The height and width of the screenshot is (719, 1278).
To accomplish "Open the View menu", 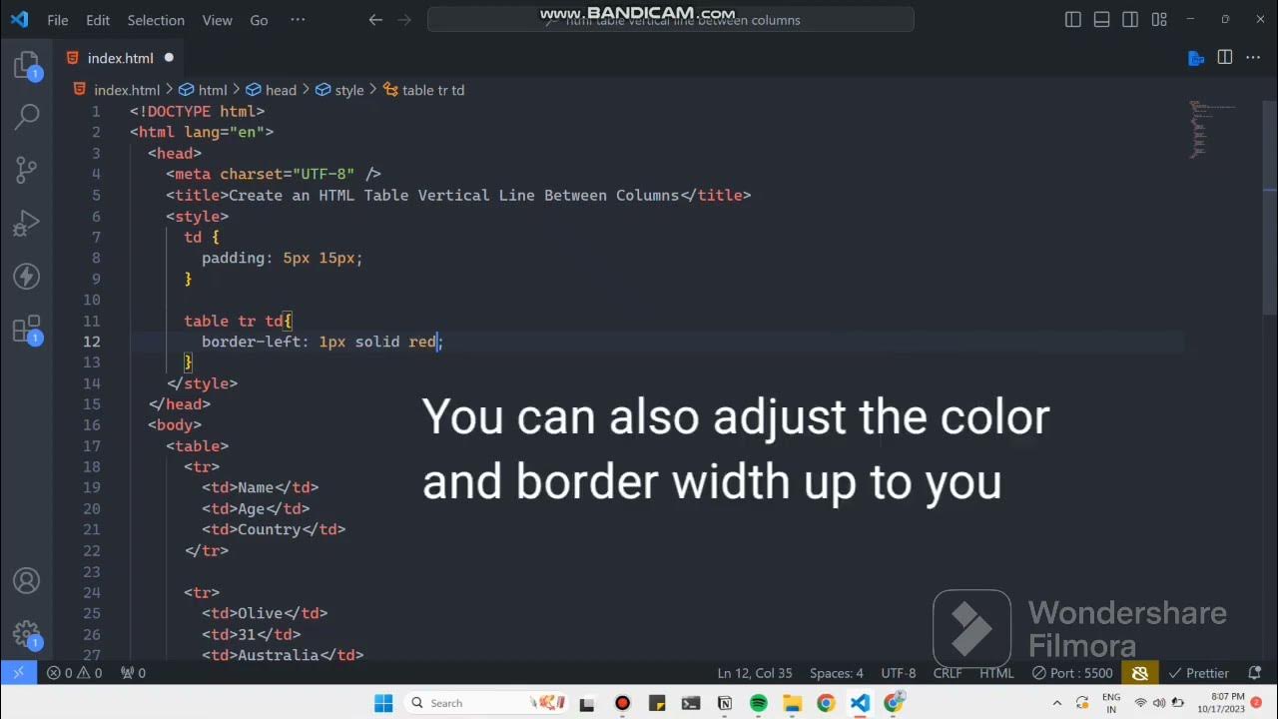I will coord(217,20).
